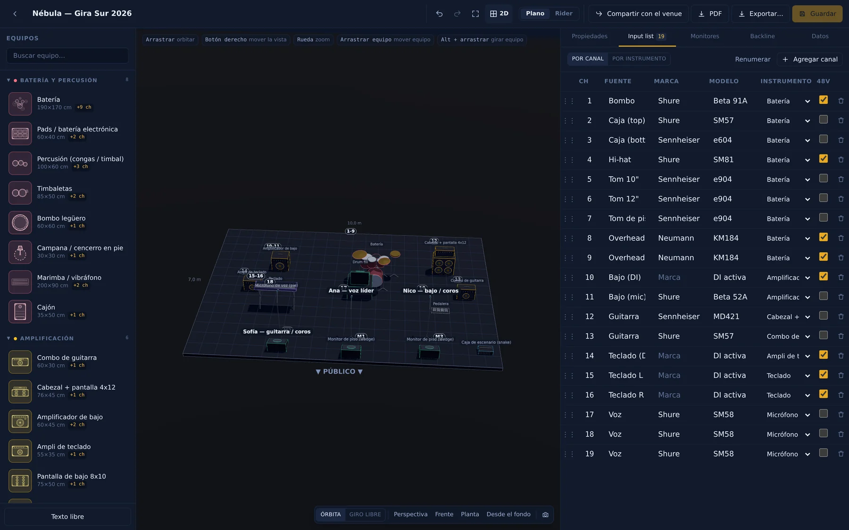Disable 48V on the Bombo channel
Viewport: 849px width, 530px height.
click(x=824, y=100)
